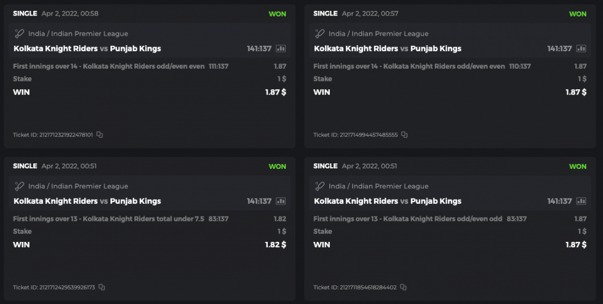603x304 pixels.
Task: Click India / Indian Premier League in 00:57 ticket
Action: point(379,34)
